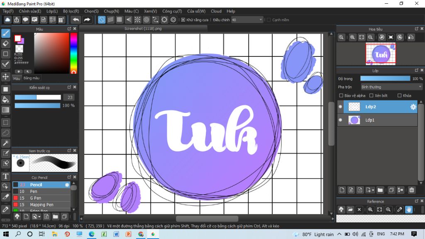
Task: Open the Tệp(F) menu
Action: click(8, 11)
